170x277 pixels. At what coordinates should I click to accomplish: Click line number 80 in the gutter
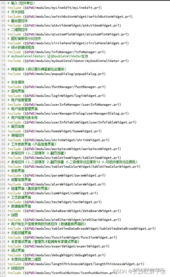click(x=3, y=74)
